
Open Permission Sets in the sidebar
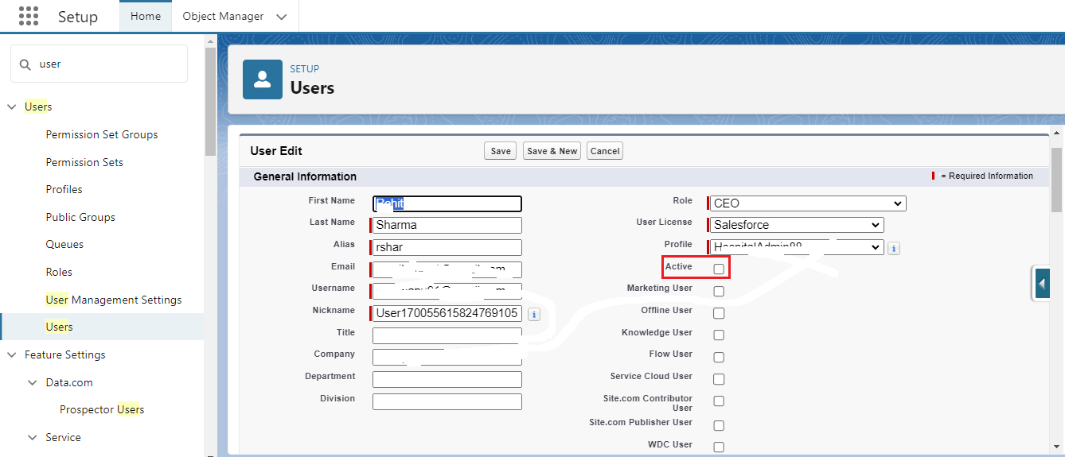(84, 162)
